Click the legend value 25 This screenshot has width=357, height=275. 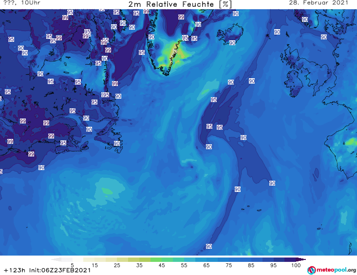pyautogui.click(x=117, y=265)
